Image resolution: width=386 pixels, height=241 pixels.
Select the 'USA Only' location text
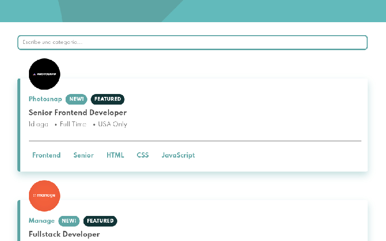tap(112, 124)
